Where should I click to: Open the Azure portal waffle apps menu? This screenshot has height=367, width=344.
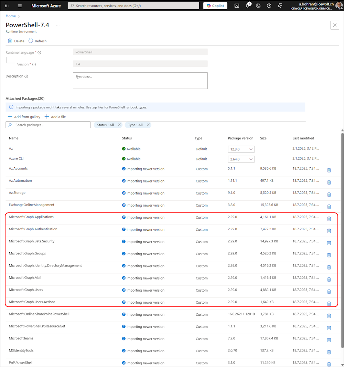[7, 6]
